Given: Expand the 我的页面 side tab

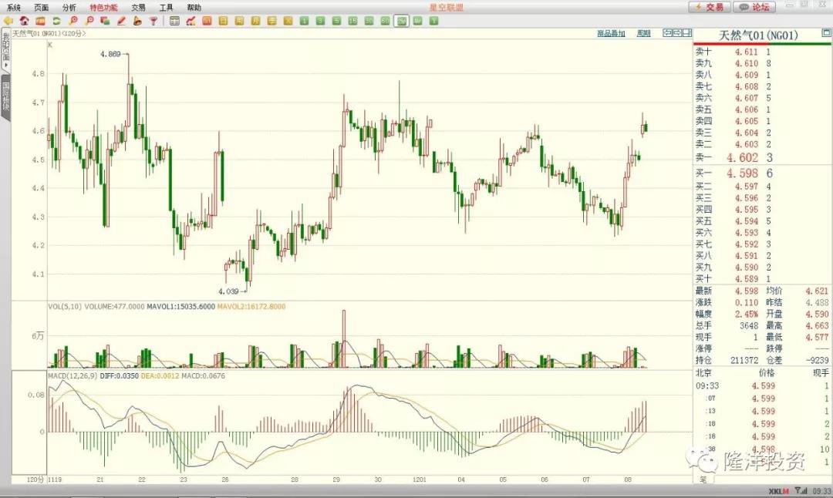Looking at the screenshot, I should coord(6,51).
